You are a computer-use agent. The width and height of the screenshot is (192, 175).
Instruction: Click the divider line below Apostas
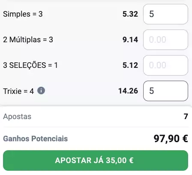pos(96,127)
